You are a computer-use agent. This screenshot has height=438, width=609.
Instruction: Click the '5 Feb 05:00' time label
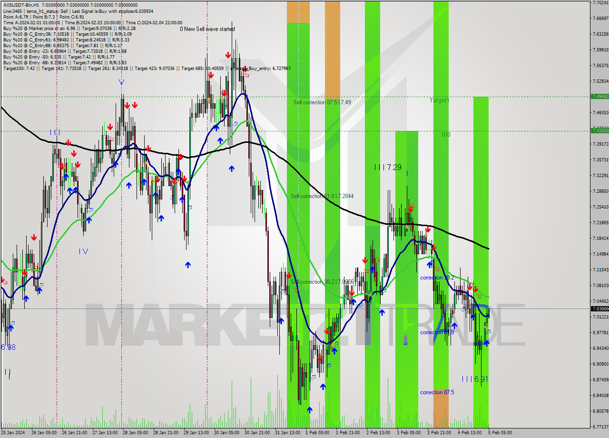500,433
